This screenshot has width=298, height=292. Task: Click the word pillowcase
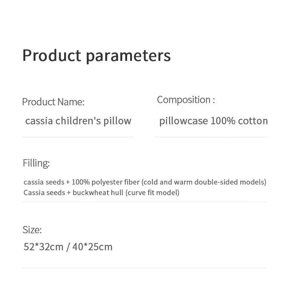point(184,121)
